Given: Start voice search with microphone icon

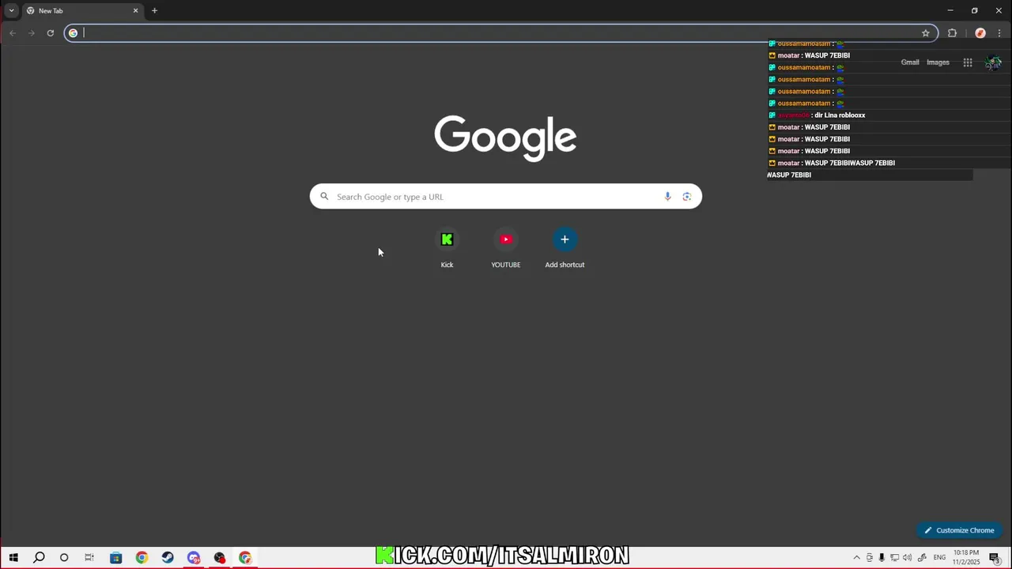Looking at the screenshot, I should point(667,197).
